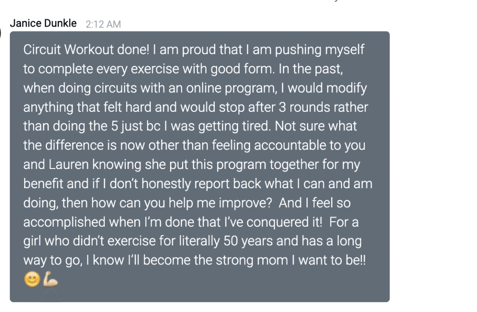Screen dimensions: 477x312
Task: Click the partial avatar beside Janice Dunkle
Action: tap(0, 32)
